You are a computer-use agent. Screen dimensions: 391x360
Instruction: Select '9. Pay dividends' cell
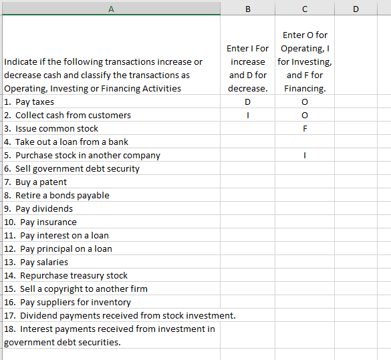click(111, 208)
